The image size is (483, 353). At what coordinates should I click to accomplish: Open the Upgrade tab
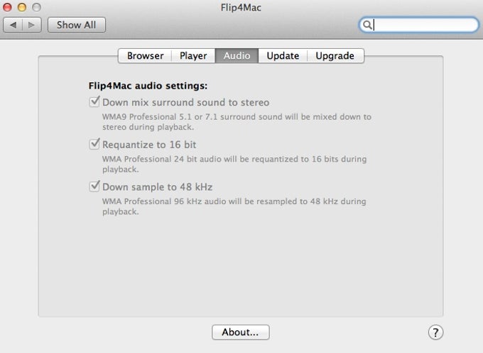point(335,56)
